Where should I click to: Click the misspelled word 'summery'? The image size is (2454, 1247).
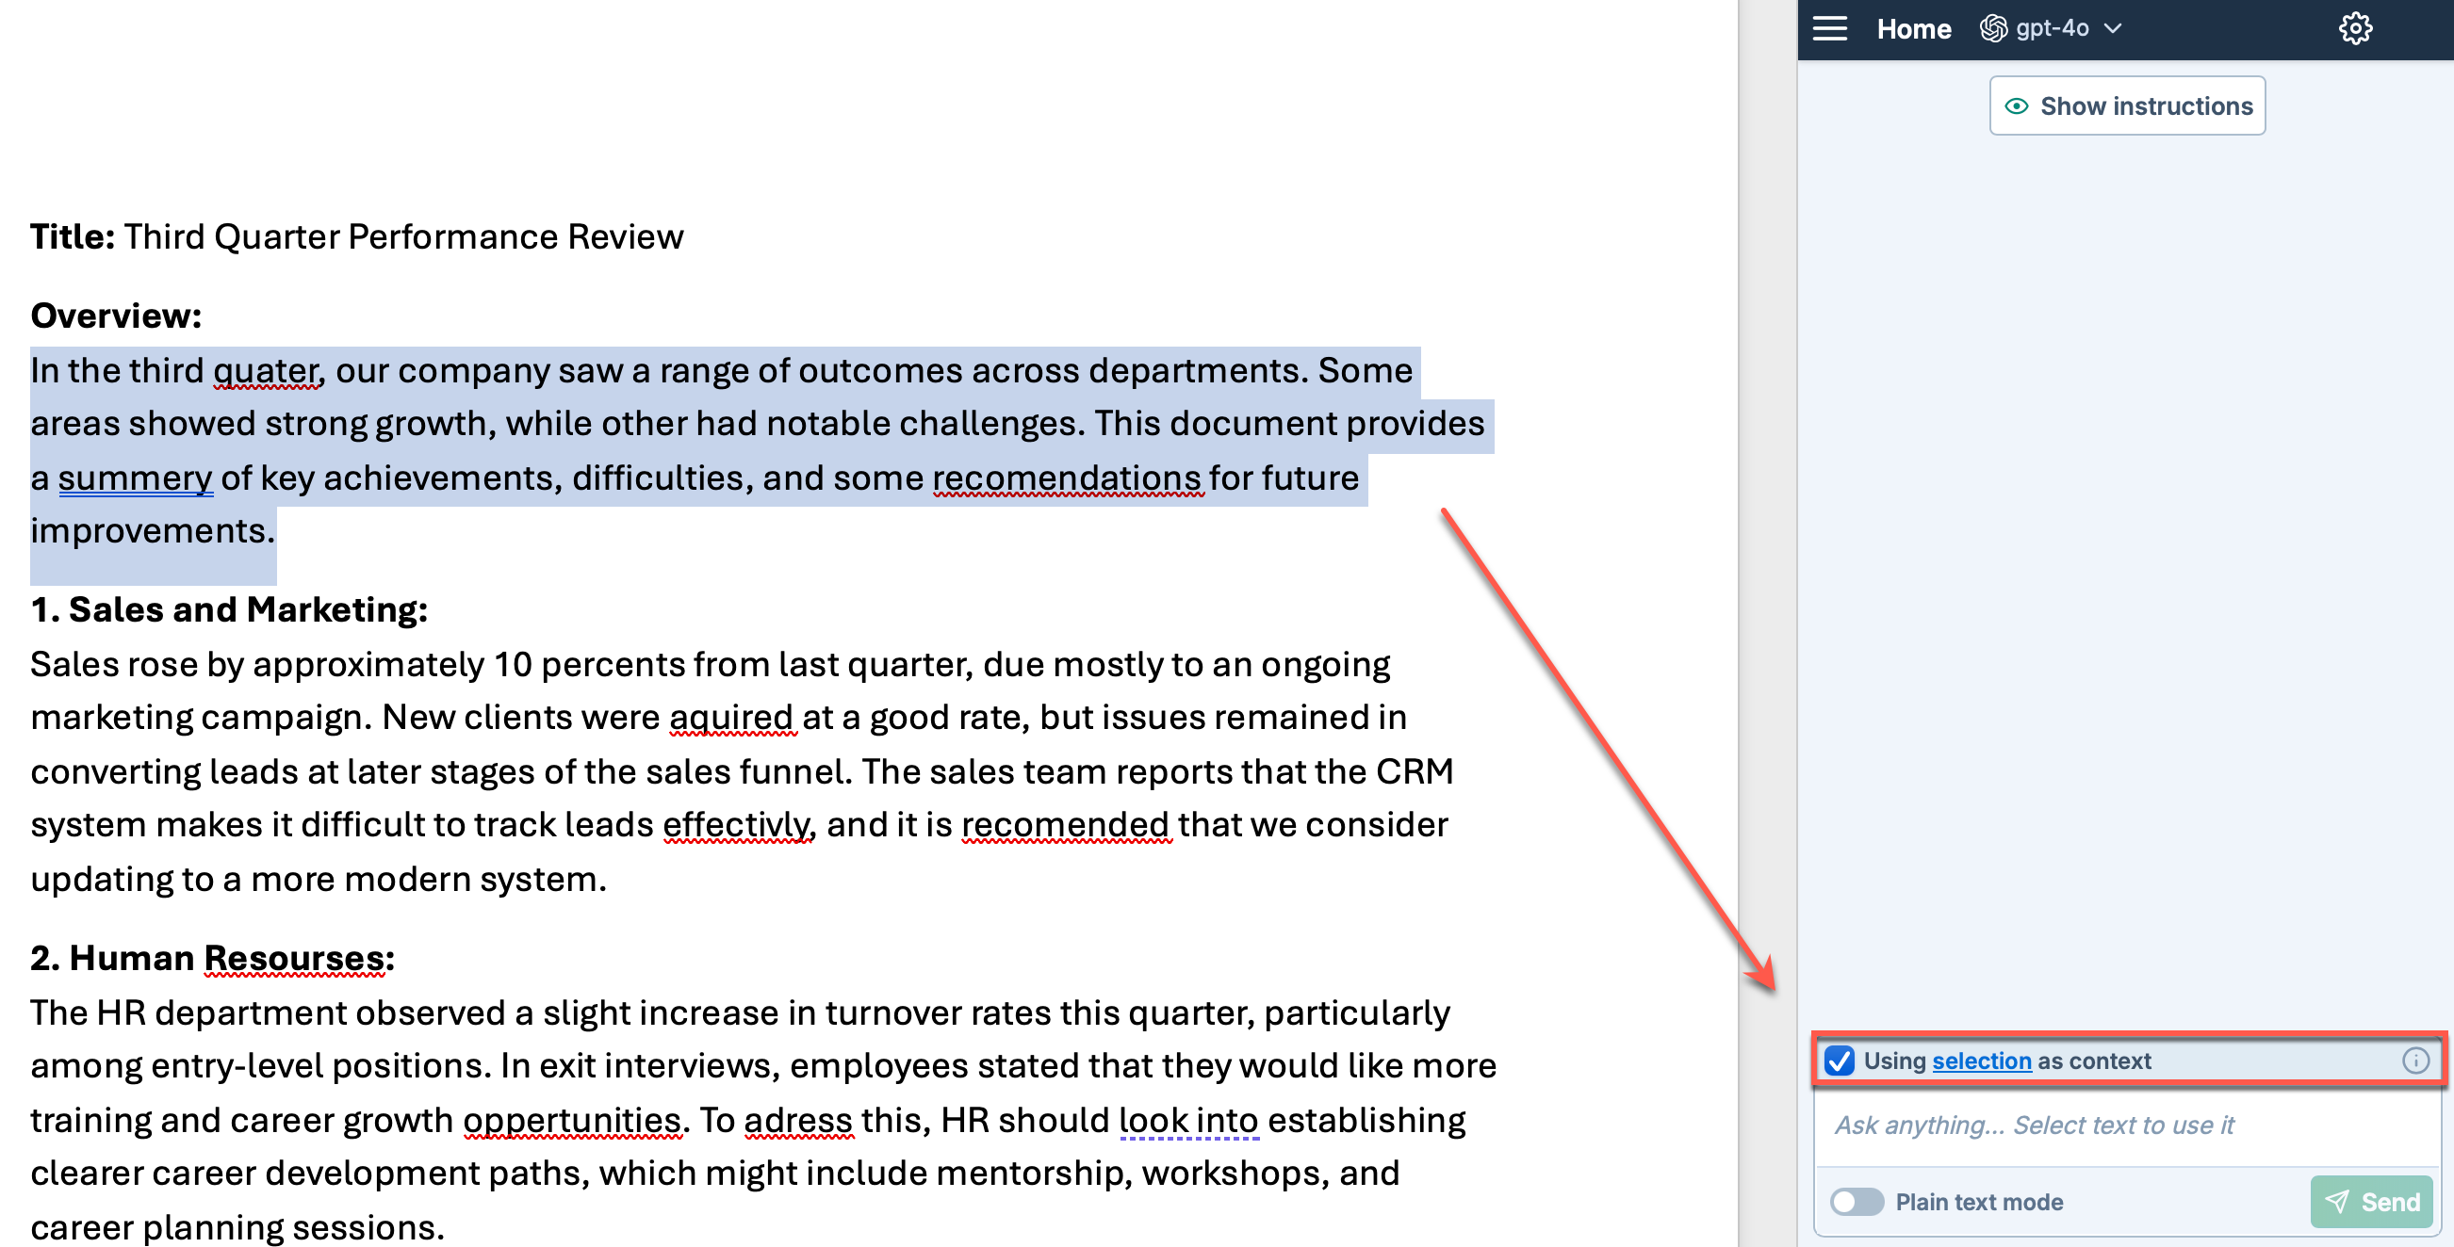135,478
